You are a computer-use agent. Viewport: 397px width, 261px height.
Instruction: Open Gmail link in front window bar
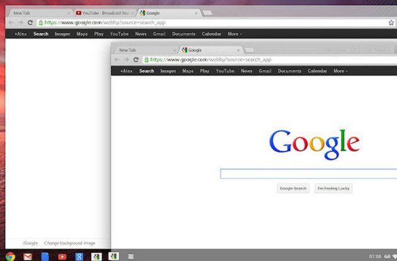click(265, 71)
